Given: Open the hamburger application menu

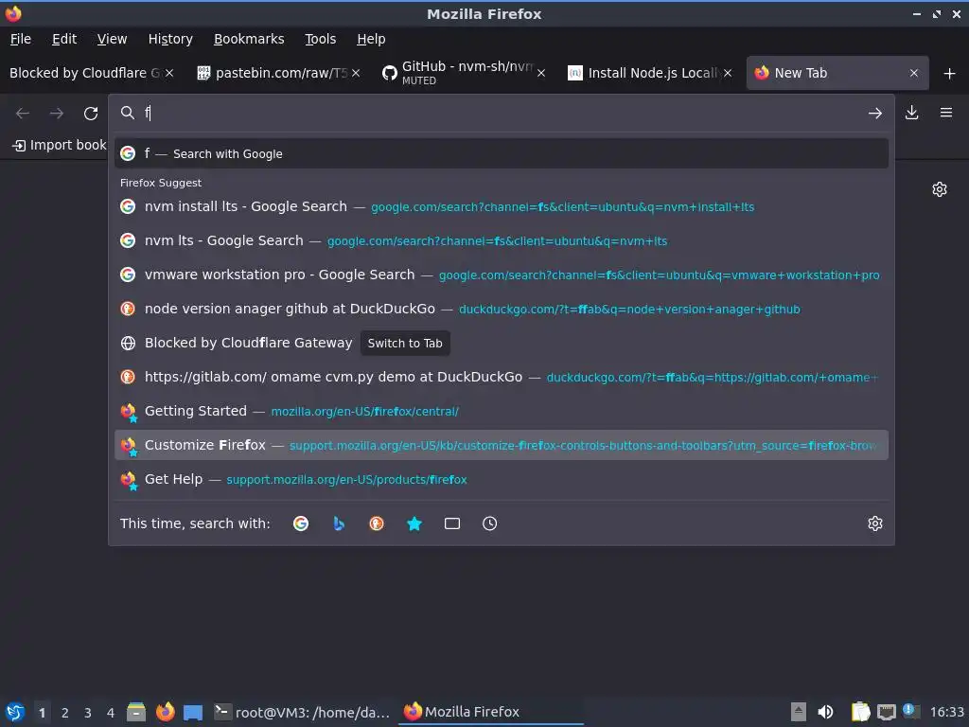Looking at the screenshot, I should click(x=946, y=113).
